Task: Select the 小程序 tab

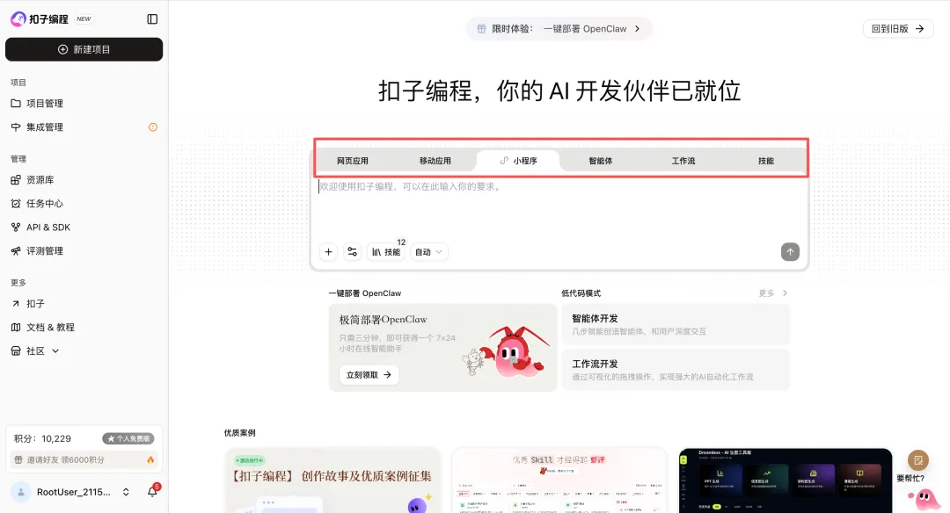Action: 518,161
